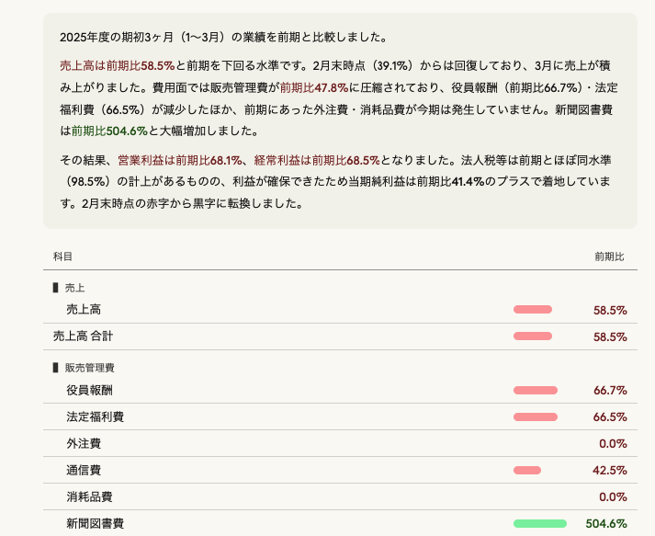Click the 前期比 column header
Image resolution: width=655 pixels, height=536 pixels.
[609, 257]
